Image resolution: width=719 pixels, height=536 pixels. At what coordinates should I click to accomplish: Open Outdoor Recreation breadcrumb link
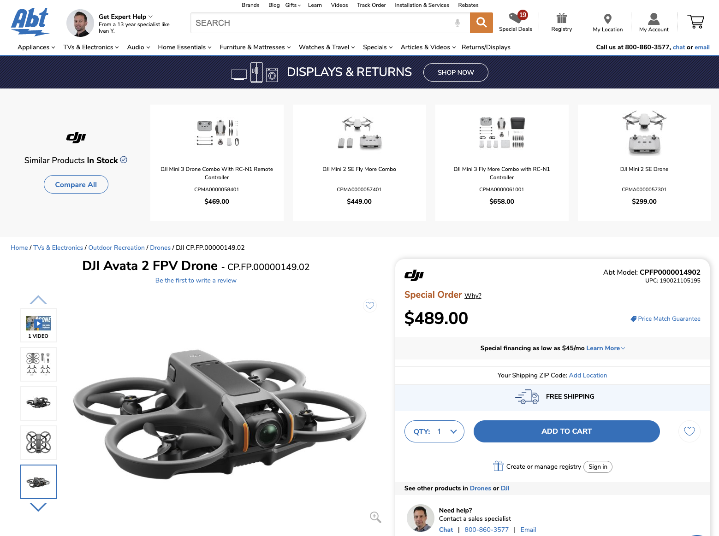point(116,247)
